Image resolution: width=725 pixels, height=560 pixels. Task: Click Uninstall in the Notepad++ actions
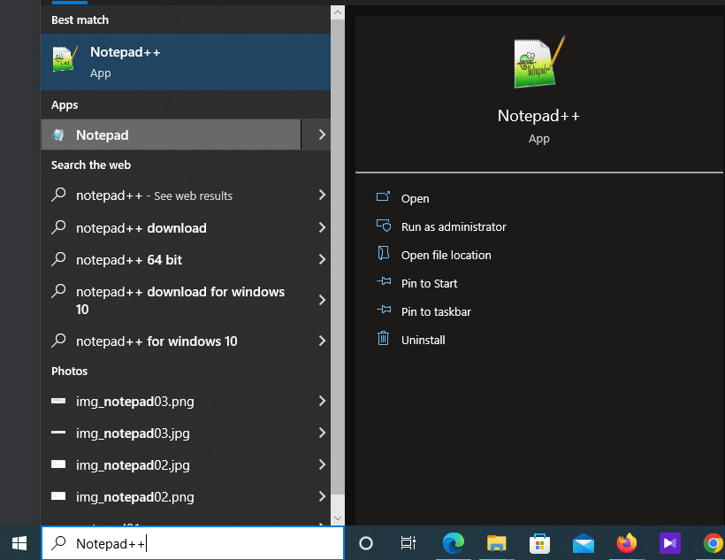coord(423,341)
